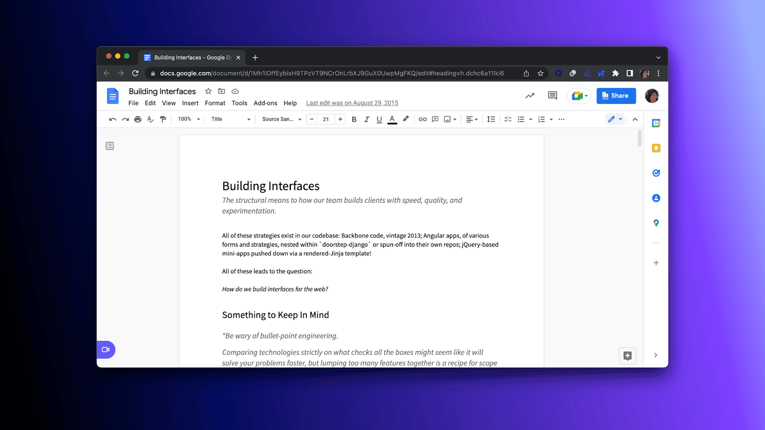Hide the menus with the up chevron

[635, 119]
